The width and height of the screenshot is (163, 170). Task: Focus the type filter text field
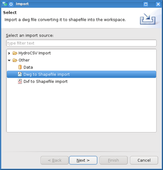(81, 43)
